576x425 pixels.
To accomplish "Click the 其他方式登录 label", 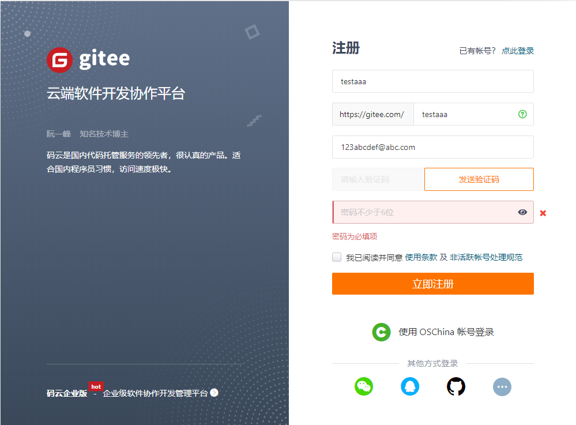I will click(x=432, y=363).
